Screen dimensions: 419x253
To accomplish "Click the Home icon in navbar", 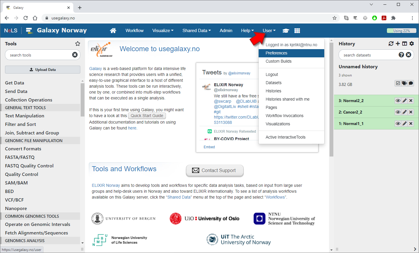I will pyautogui.click(x=113, y=31).
